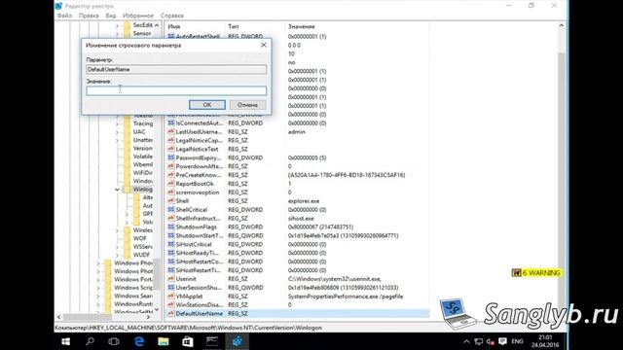Open the Правка menu
The height and width of the screenshot is (350, 623).
(89, 16)
